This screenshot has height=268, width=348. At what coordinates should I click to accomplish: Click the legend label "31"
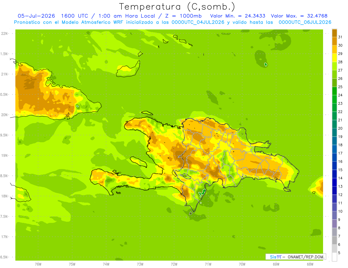pos(340,37)
